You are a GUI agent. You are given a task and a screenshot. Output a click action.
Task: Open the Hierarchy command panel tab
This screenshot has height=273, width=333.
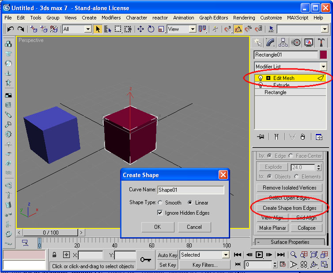[283, 42]
